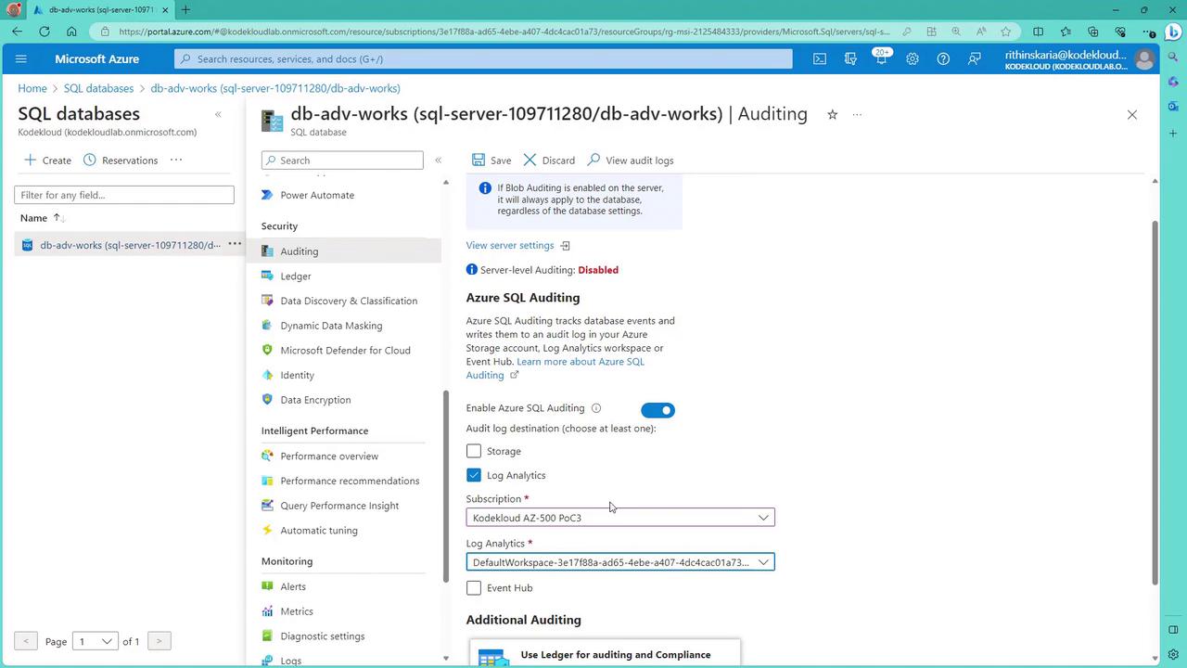The image size is (1187, 668).
Task: Click the Metrics chart icon
Action: coord(267,611)
